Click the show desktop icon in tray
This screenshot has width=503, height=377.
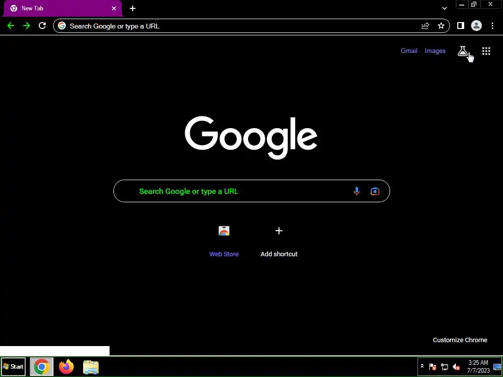click(497, 367)
